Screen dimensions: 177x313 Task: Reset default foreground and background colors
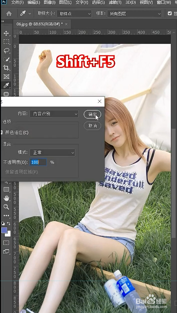click(3, 224)
